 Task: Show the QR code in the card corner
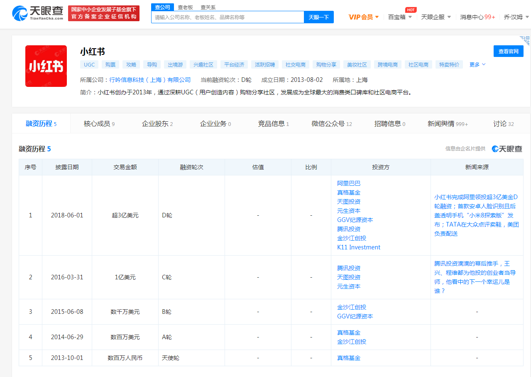coord(525,40)
